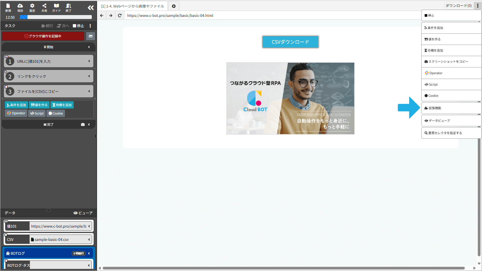Select 拡張機能 menu entry
The width and height of the screenshot is (482, 271).
click(x=451, y=108)
